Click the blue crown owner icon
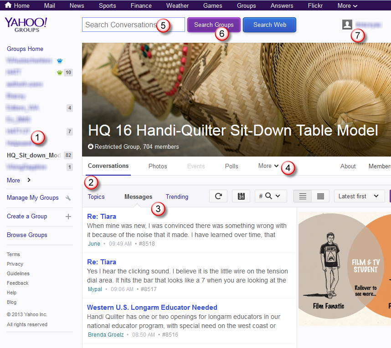 click(60, 61)
